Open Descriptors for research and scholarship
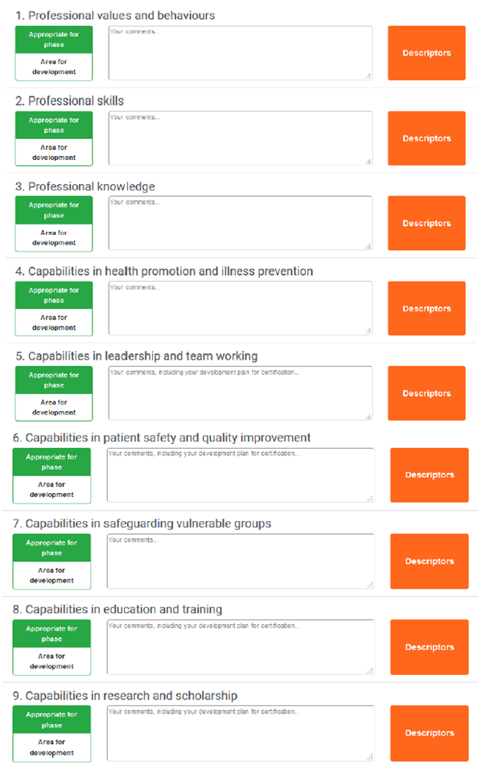Viewport: 482px width, 781px height. (429, 734)
